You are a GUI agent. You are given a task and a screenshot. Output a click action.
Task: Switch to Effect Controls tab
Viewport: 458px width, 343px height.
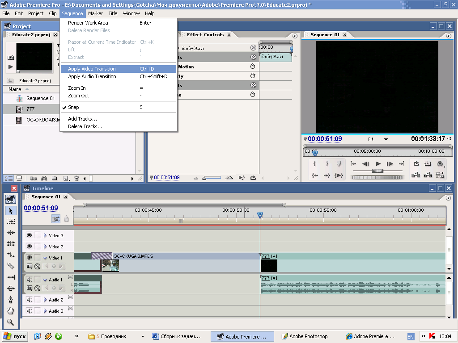[205, 34]
